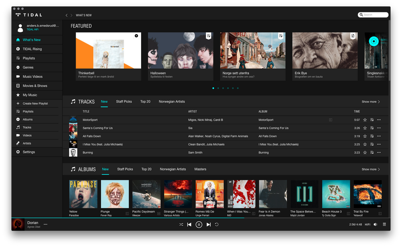The height and width of the screenshot is (247, 402).
Task: Open Halloween featured playlist card
Action: [x=180, y=56]
